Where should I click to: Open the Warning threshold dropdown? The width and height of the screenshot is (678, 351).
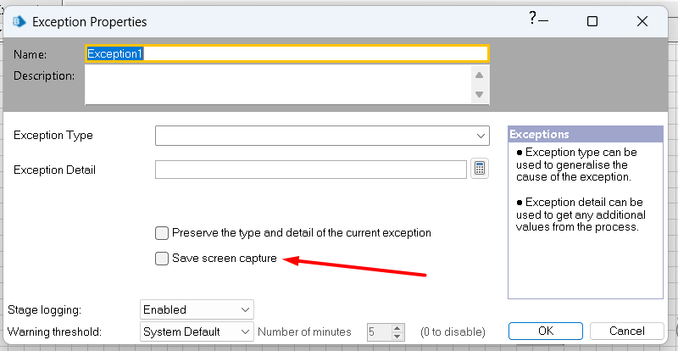click(245, 331)
